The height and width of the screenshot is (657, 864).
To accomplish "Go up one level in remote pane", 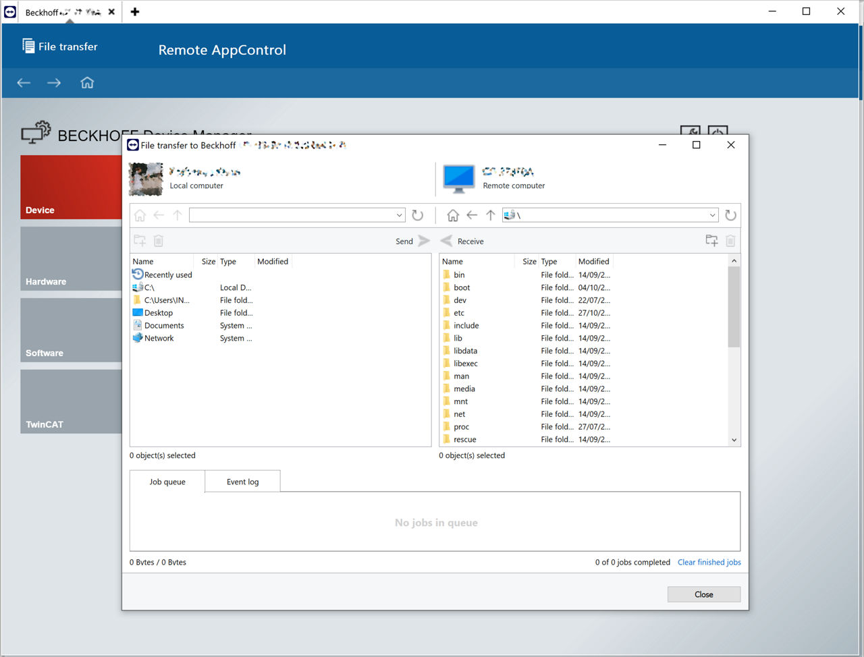I will (491, 215).
